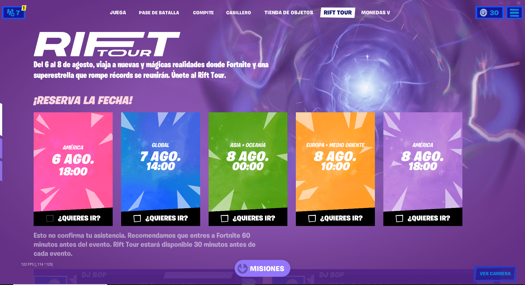
Task: Click the V-Bucks balance showing 30
Action: [x=489, y=13]
